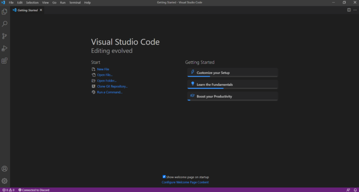Open the Customize your Setup walkthrough
This screenshot has height=192, width=359.
tap(232, 73)
